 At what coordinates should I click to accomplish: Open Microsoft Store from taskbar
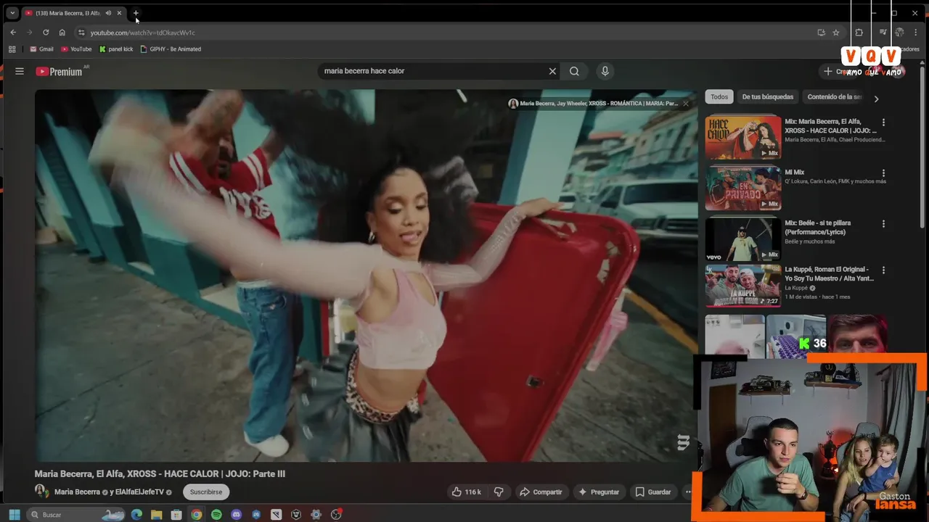click(x=176, y=515)
